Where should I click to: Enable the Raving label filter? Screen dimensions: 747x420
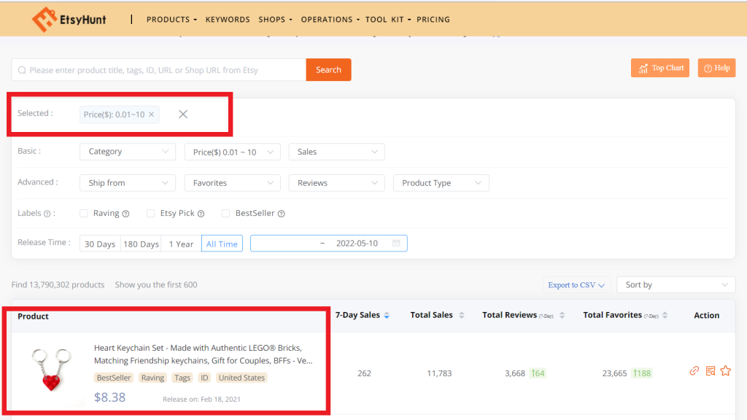tap(84, 213)
